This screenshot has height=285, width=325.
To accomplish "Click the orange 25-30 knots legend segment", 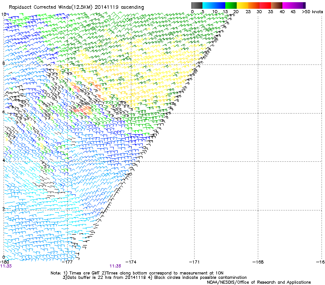I will (254, 5).
